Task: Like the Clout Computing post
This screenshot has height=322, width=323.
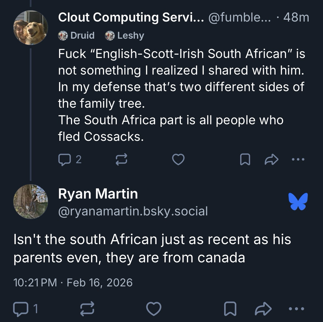Action: point(178,159)
